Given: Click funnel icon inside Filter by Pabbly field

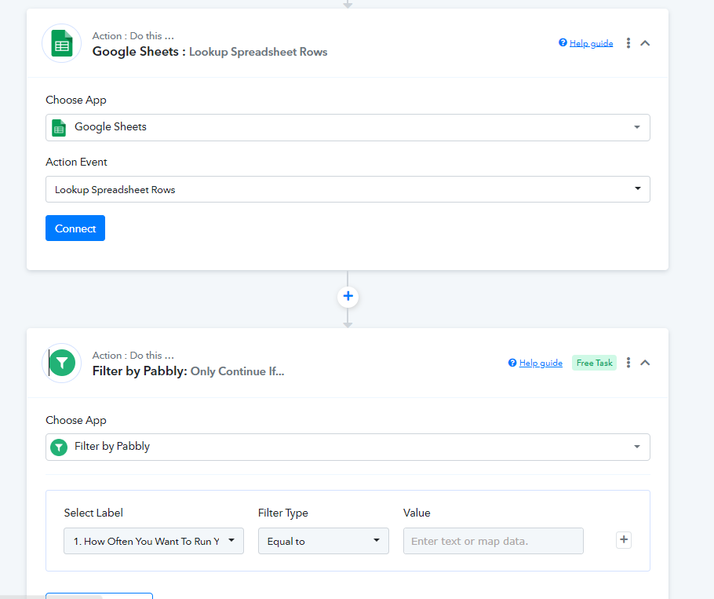Looking at the screenshot, I should tap(59, 447).
